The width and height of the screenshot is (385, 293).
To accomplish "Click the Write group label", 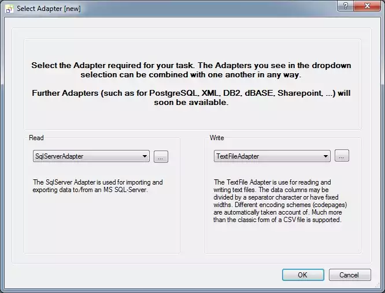I will click(217, 138).
